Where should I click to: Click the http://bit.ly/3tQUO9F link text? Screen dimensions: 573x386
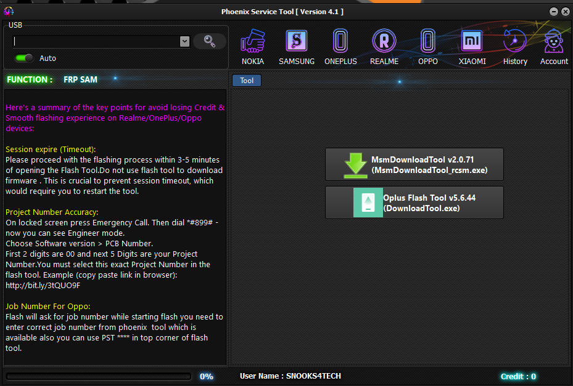point(43,285)
